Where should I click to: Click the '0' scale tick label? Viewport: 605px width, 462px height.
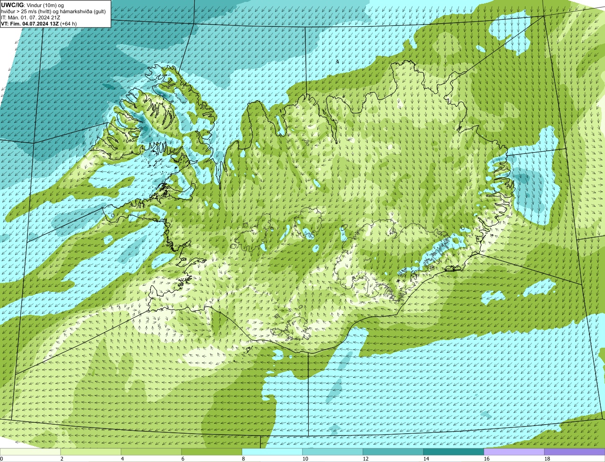pos(1,459)
